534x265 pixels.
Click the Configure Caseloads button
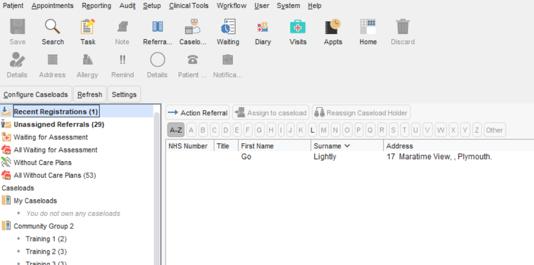click(36, 95)
